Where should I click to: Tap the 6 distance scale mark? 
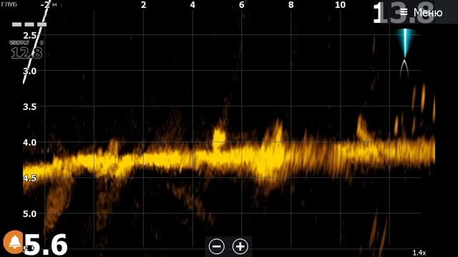click(242, 5)
